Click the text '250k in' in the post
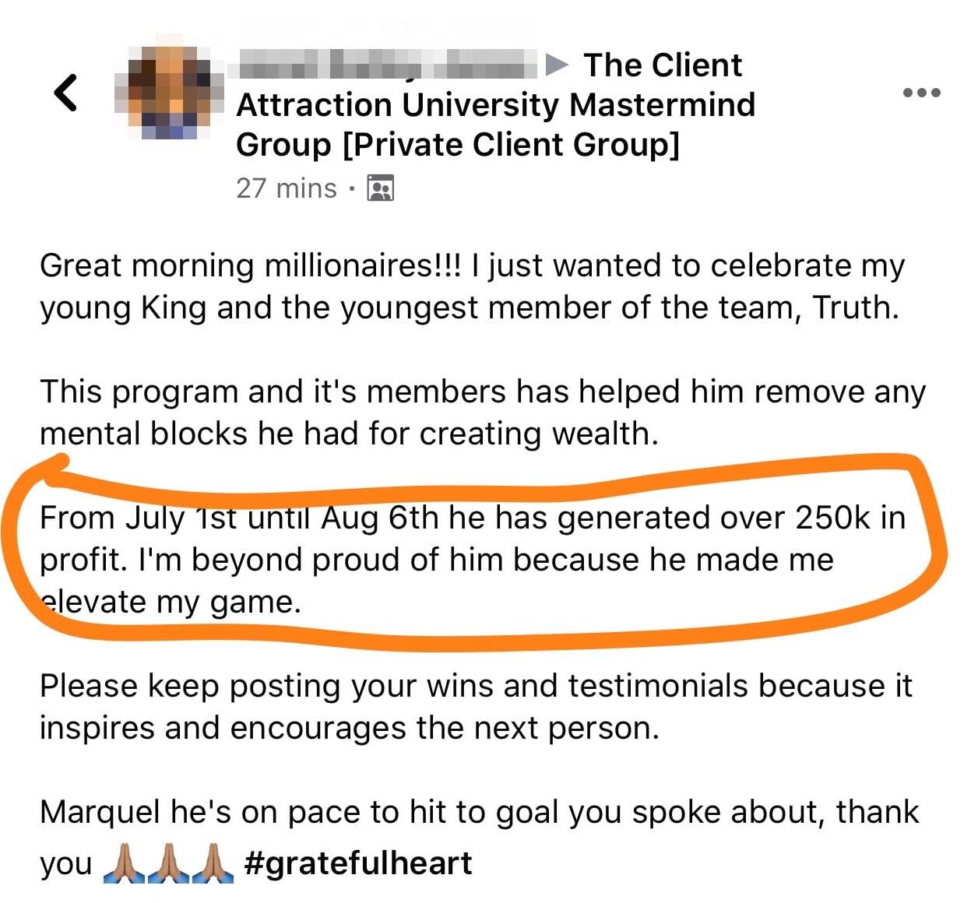The height and width of the screenshot is (903, 978). click(850, 518)
